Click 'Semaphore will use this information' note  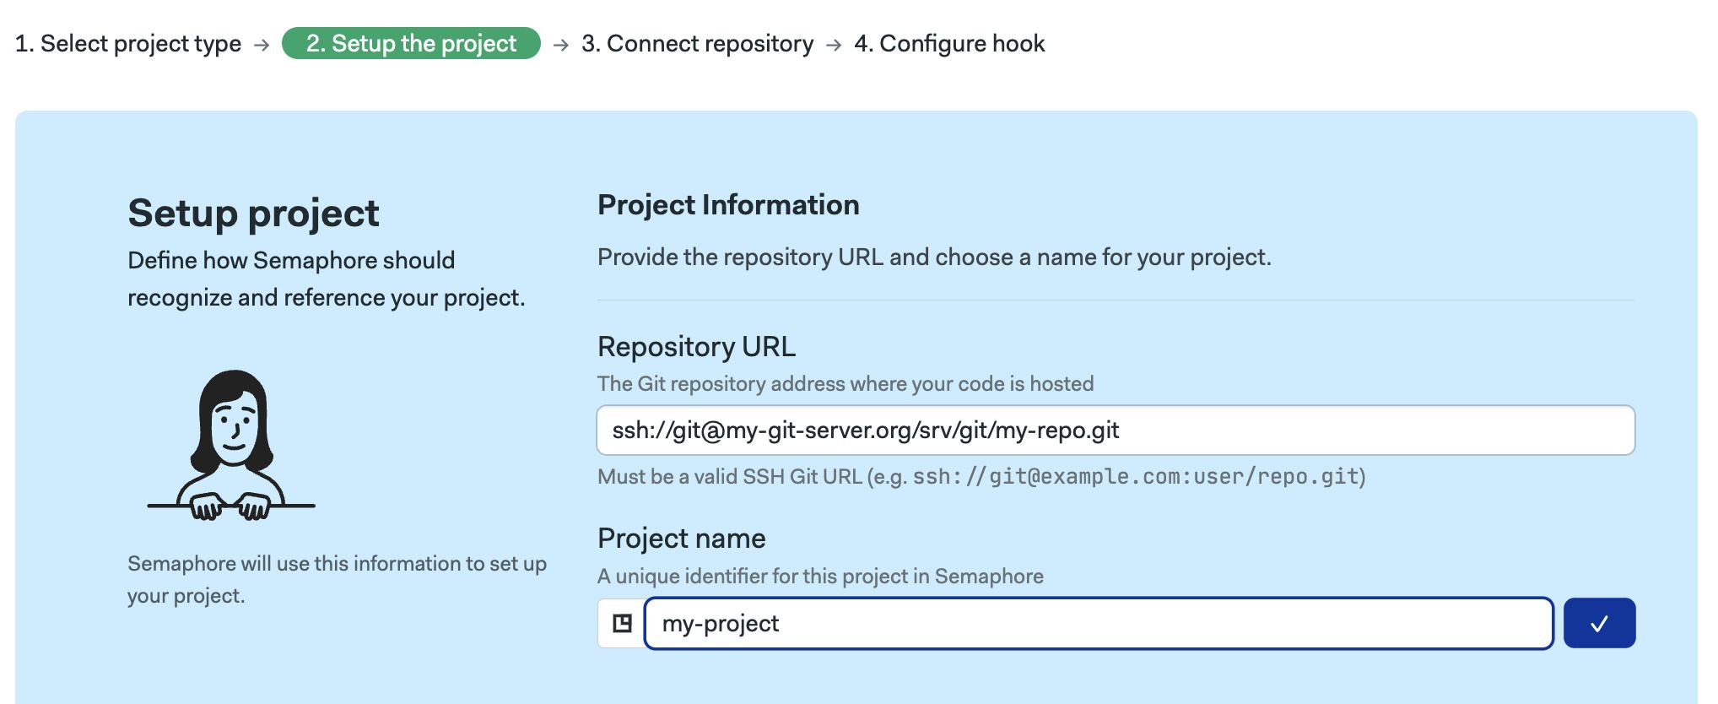[x=337, y=579]
